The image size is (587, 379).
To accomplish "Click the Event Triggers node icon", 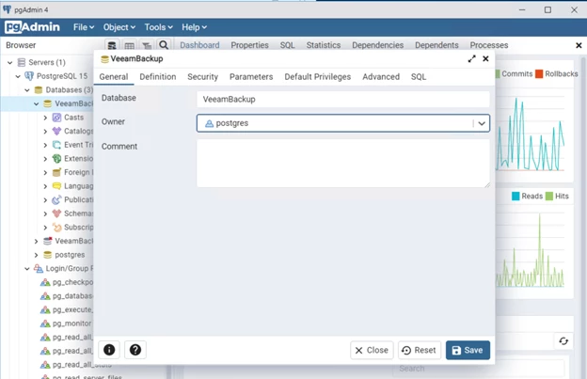I will (x=56, y=145).
